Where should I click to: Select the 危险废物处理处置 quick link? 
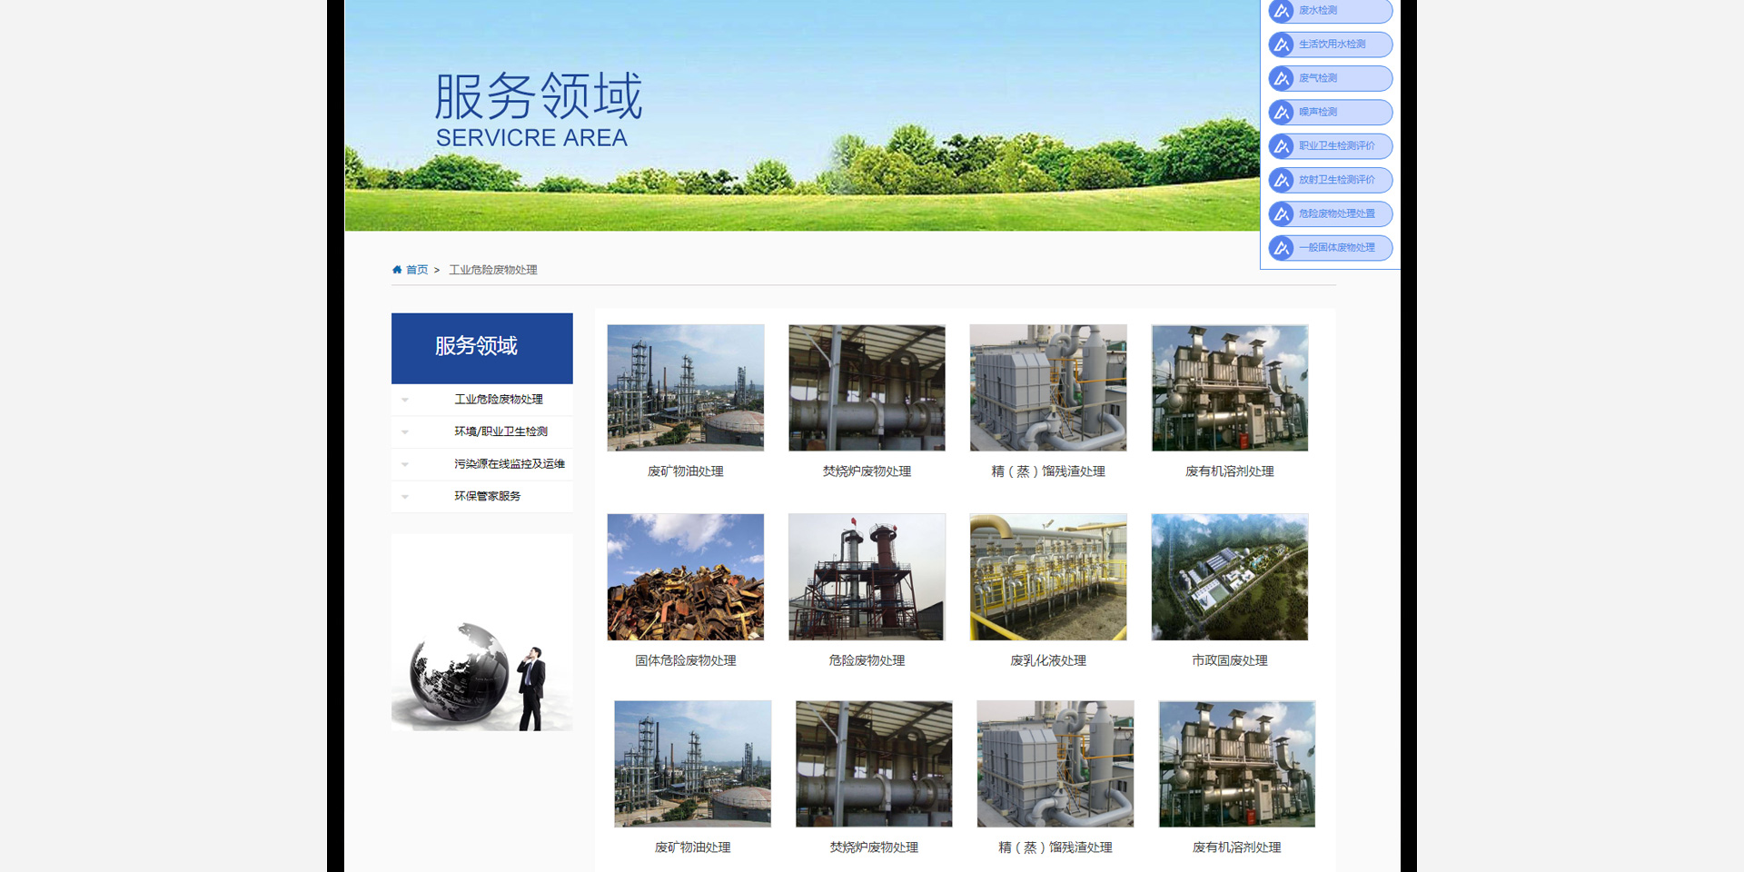click(x=1331, y=214)
